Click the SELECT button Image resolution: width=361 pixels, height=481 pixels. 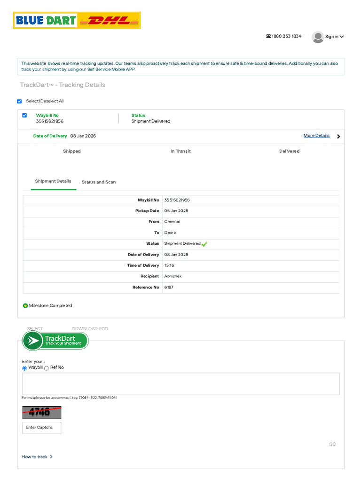pyautogui.click(x=35, y=328)
